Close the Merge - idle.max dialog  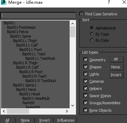(124, 2)
